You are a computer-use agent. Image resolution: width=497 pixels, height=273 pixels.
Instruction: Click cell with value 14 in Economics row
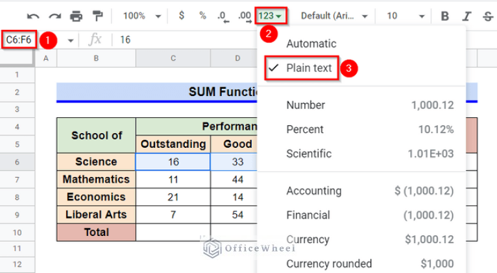pyautogui.click(x=235, y=197)
